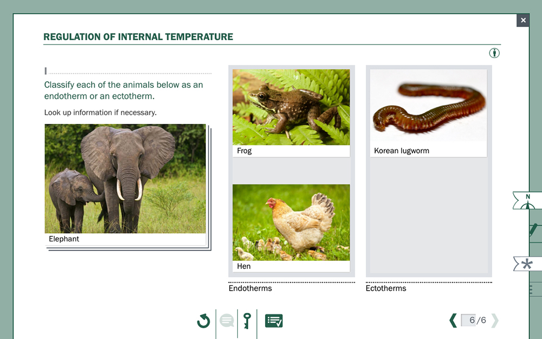The image size is (542, 339).
Task: Open the compass navigation side tab
Action: click(x=527, y=200)
